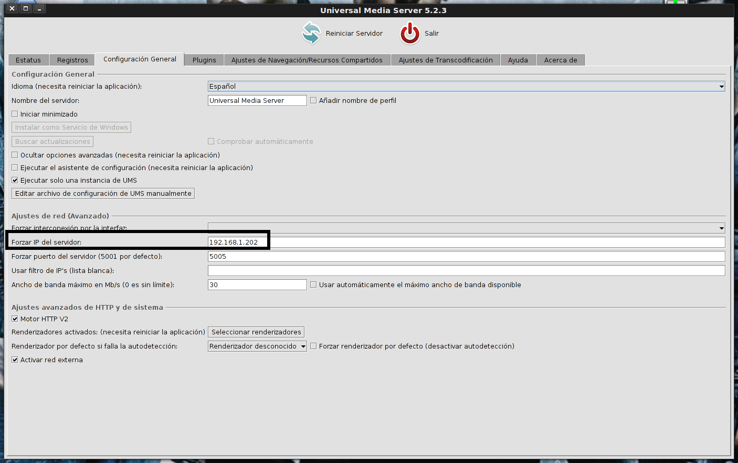Click Editar archivo de configuración de UMS manualmente
Image resolution: width=738 pixels, height=463 pixels.
click(x=103, y=193)
